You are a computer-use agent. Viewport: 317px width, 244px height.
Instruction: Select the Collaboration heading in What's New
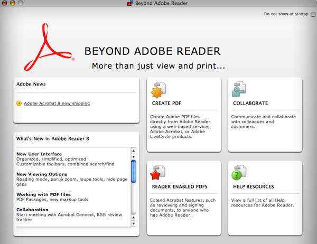(32, 210)
